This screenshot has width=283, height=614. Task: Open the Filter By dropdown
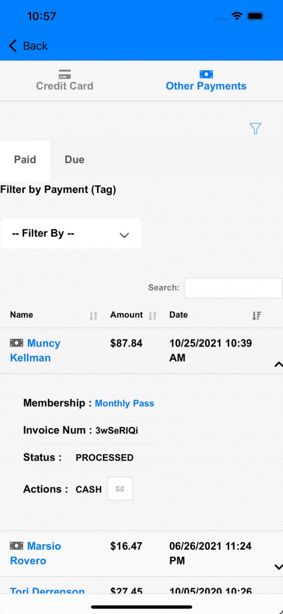click(x=71, y=234)
